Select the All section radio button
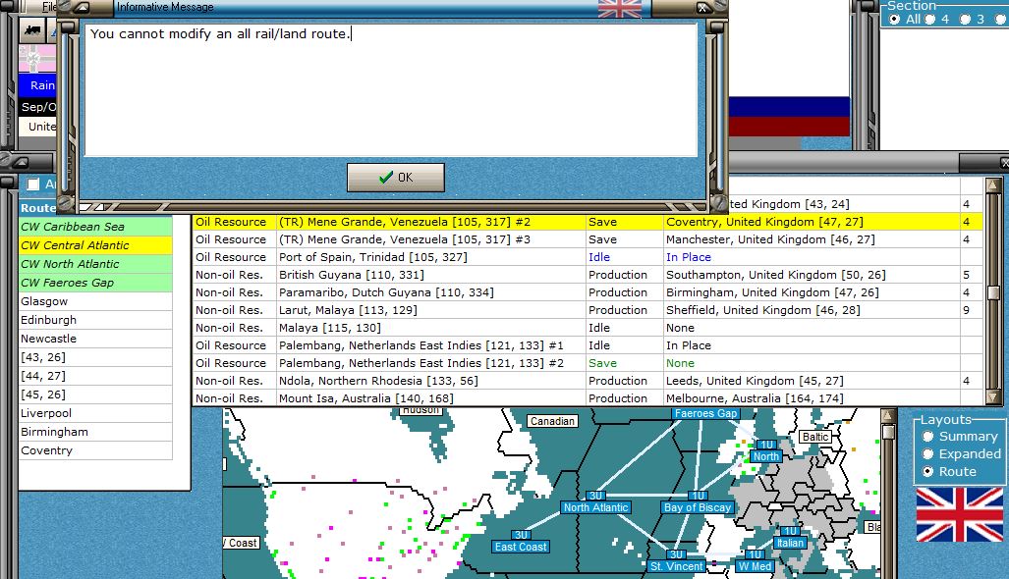Screen dimensions: 1009x579 pos(894,20)
